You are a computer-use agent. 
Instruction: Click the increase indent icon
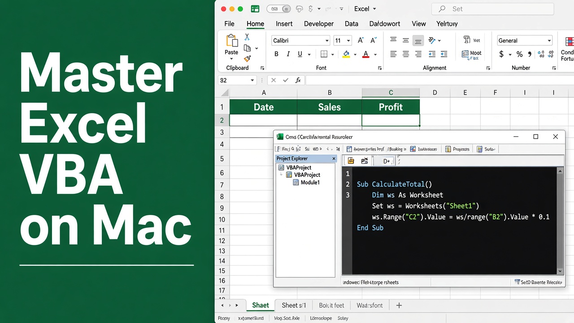444,54
